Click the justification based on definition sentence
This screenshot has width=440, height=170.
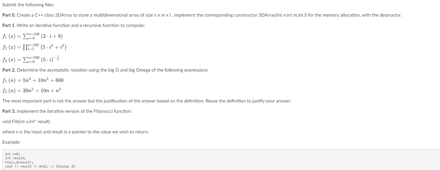[x=147, y=101]
